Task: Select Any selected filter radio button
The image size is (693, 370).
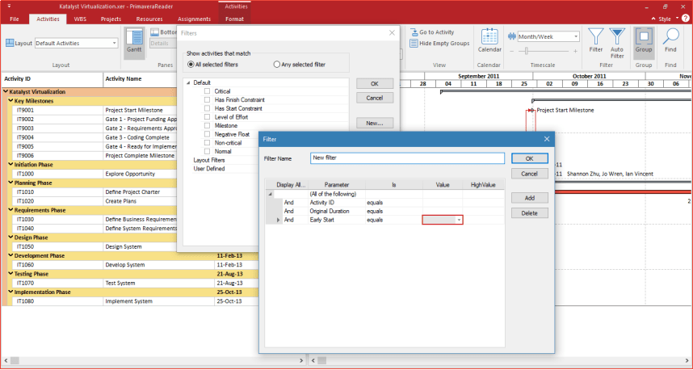Action: click(277, 65)
